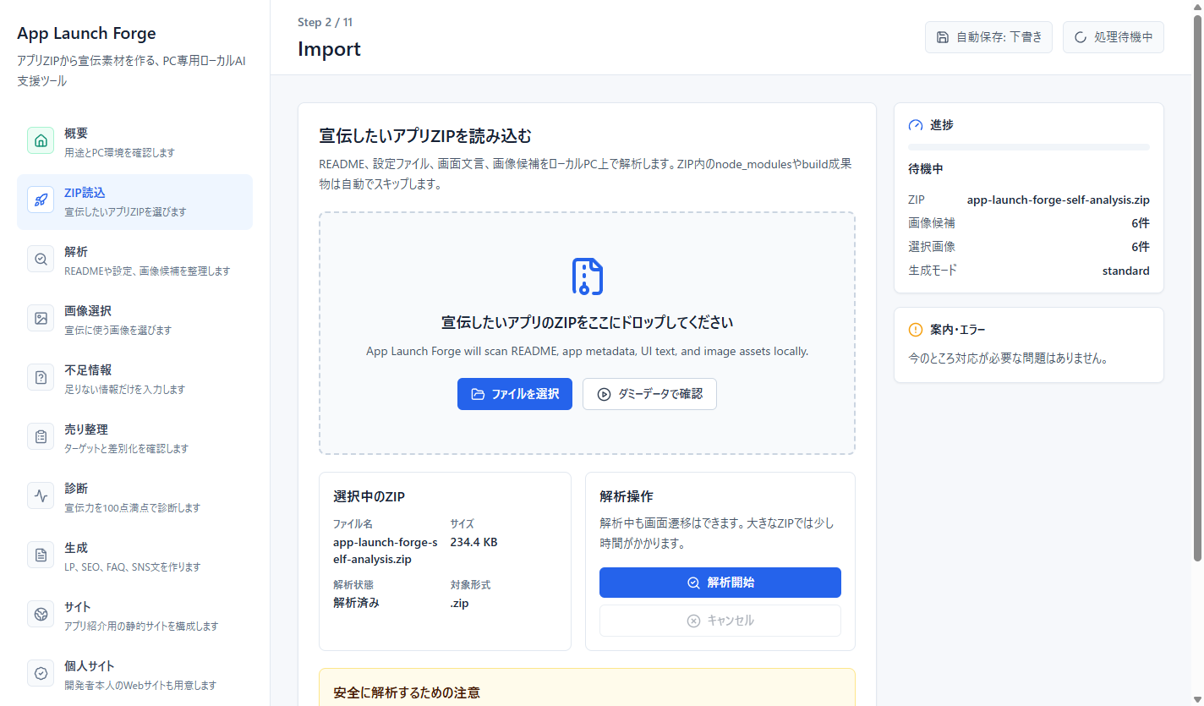Click the rocket icon for ZIP読込
1204x706 pixels.
pyautogui.click(x=41, y=200)
